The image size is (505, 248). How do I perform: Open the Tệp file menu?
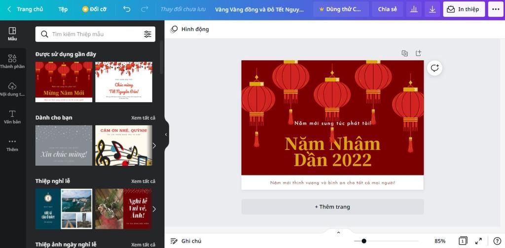point(63,9)
